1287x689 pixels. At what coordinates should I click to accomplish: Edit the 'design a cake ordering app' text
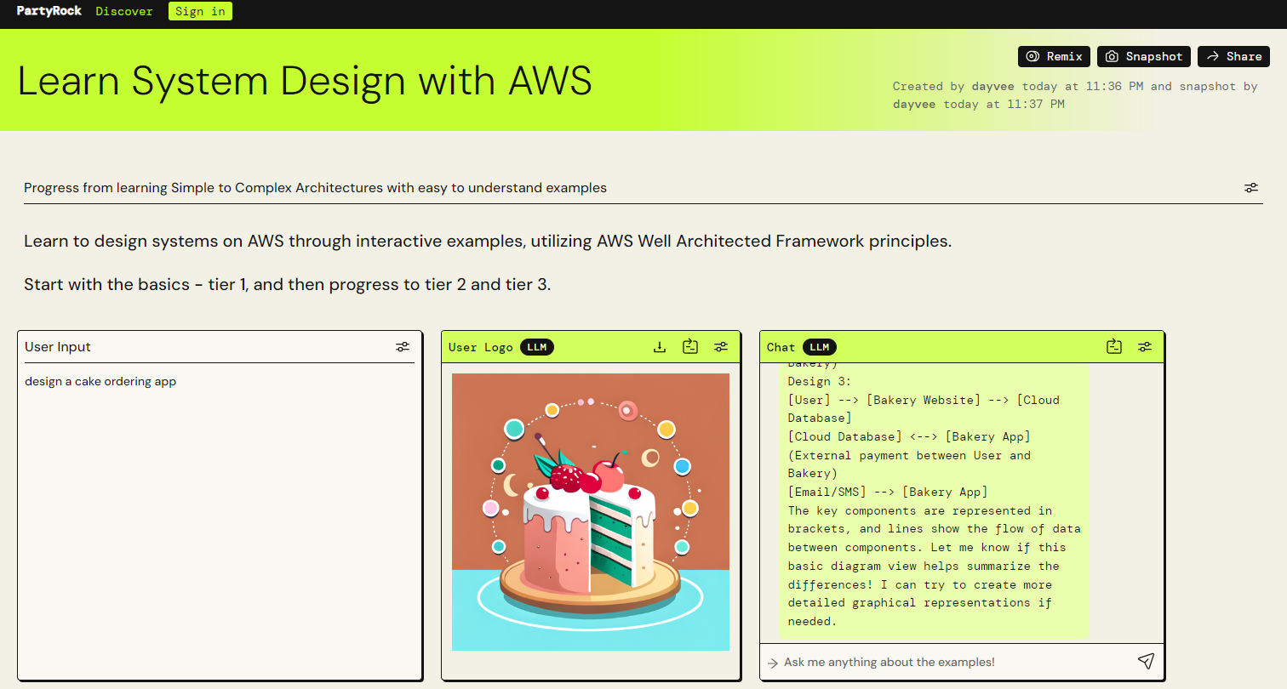click(x=100, y=381)
